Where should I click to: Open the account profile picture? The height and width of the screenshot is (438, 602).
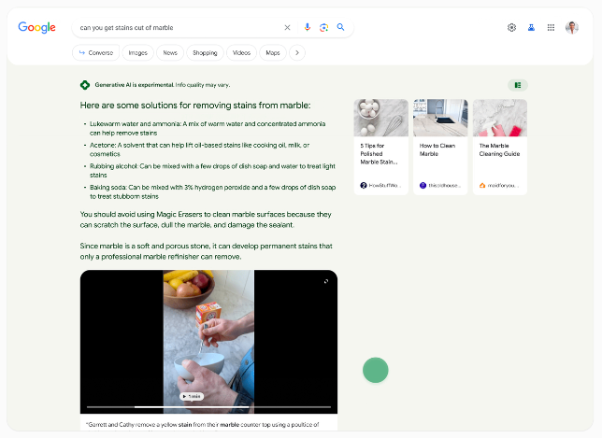pyautogui.click(x=572, y=28)
